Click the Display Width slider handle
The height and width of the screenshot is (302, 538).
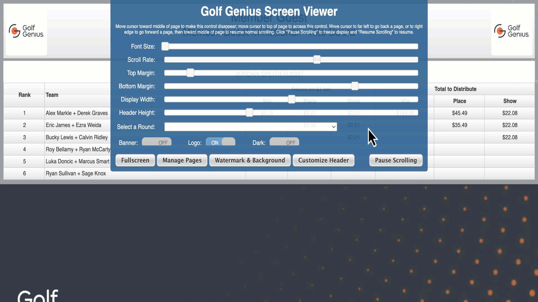[292, 99]
